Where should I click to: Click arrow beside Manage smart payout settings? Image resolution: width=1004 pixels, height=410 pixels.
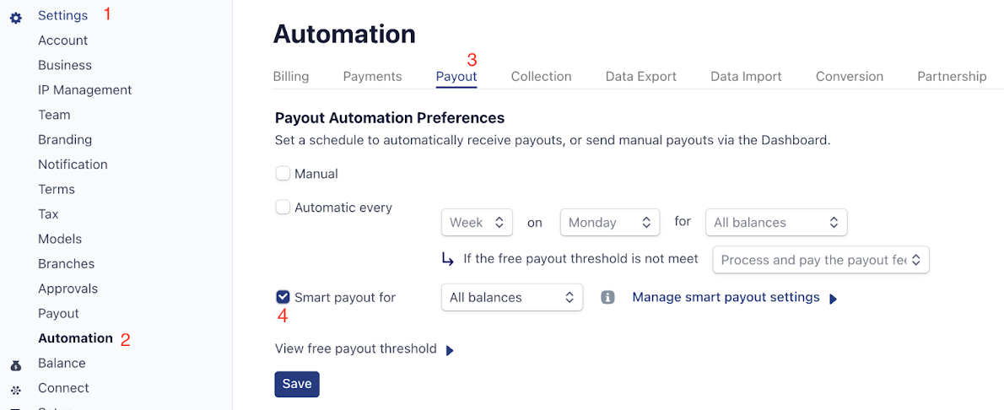tap(834, 299)
